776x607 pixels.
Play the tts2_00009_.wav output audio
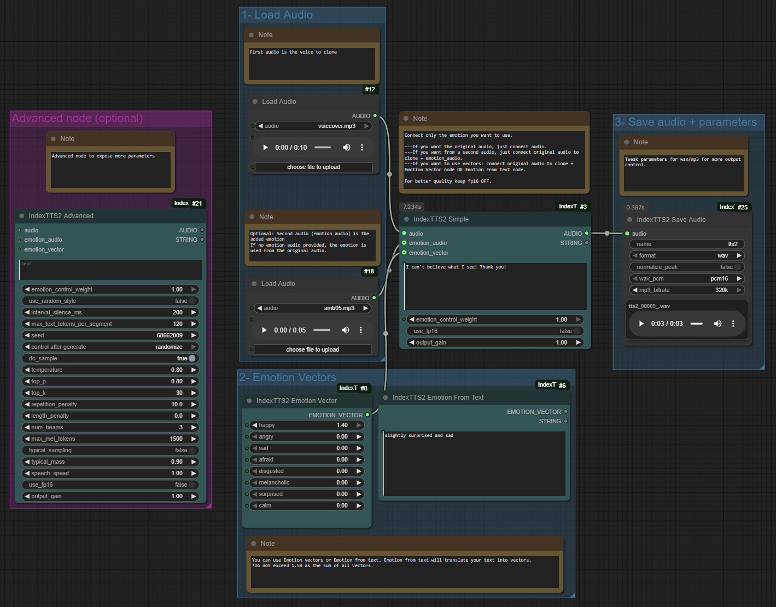[641, 324]
